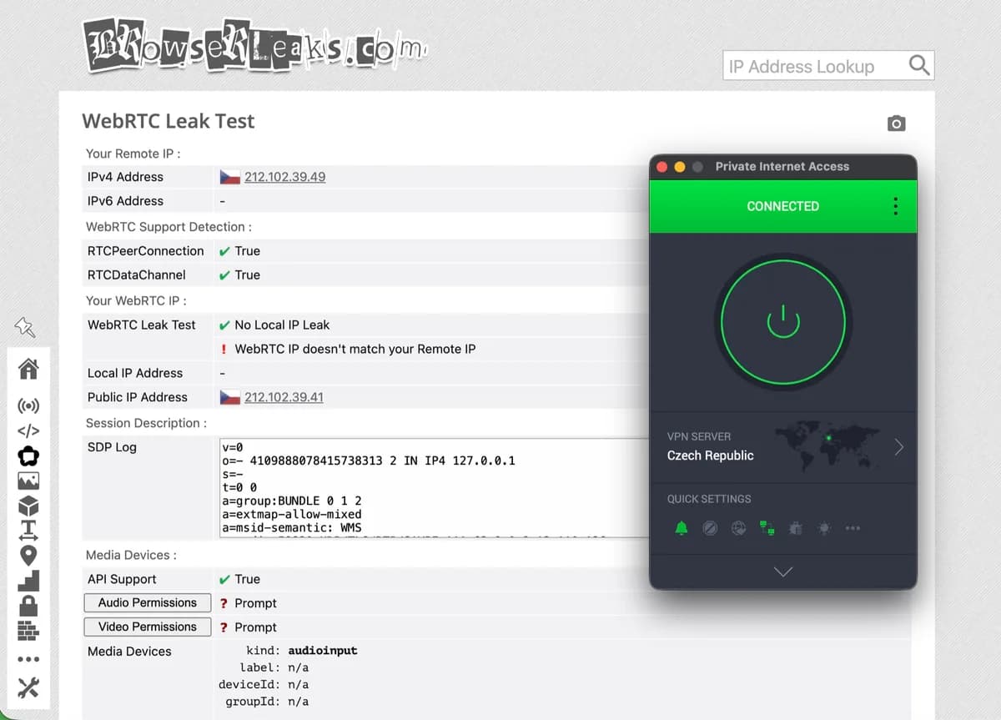
Task: Open the wrench-and-screwdriver settings sidebar icon
Action: pos(28,687)
